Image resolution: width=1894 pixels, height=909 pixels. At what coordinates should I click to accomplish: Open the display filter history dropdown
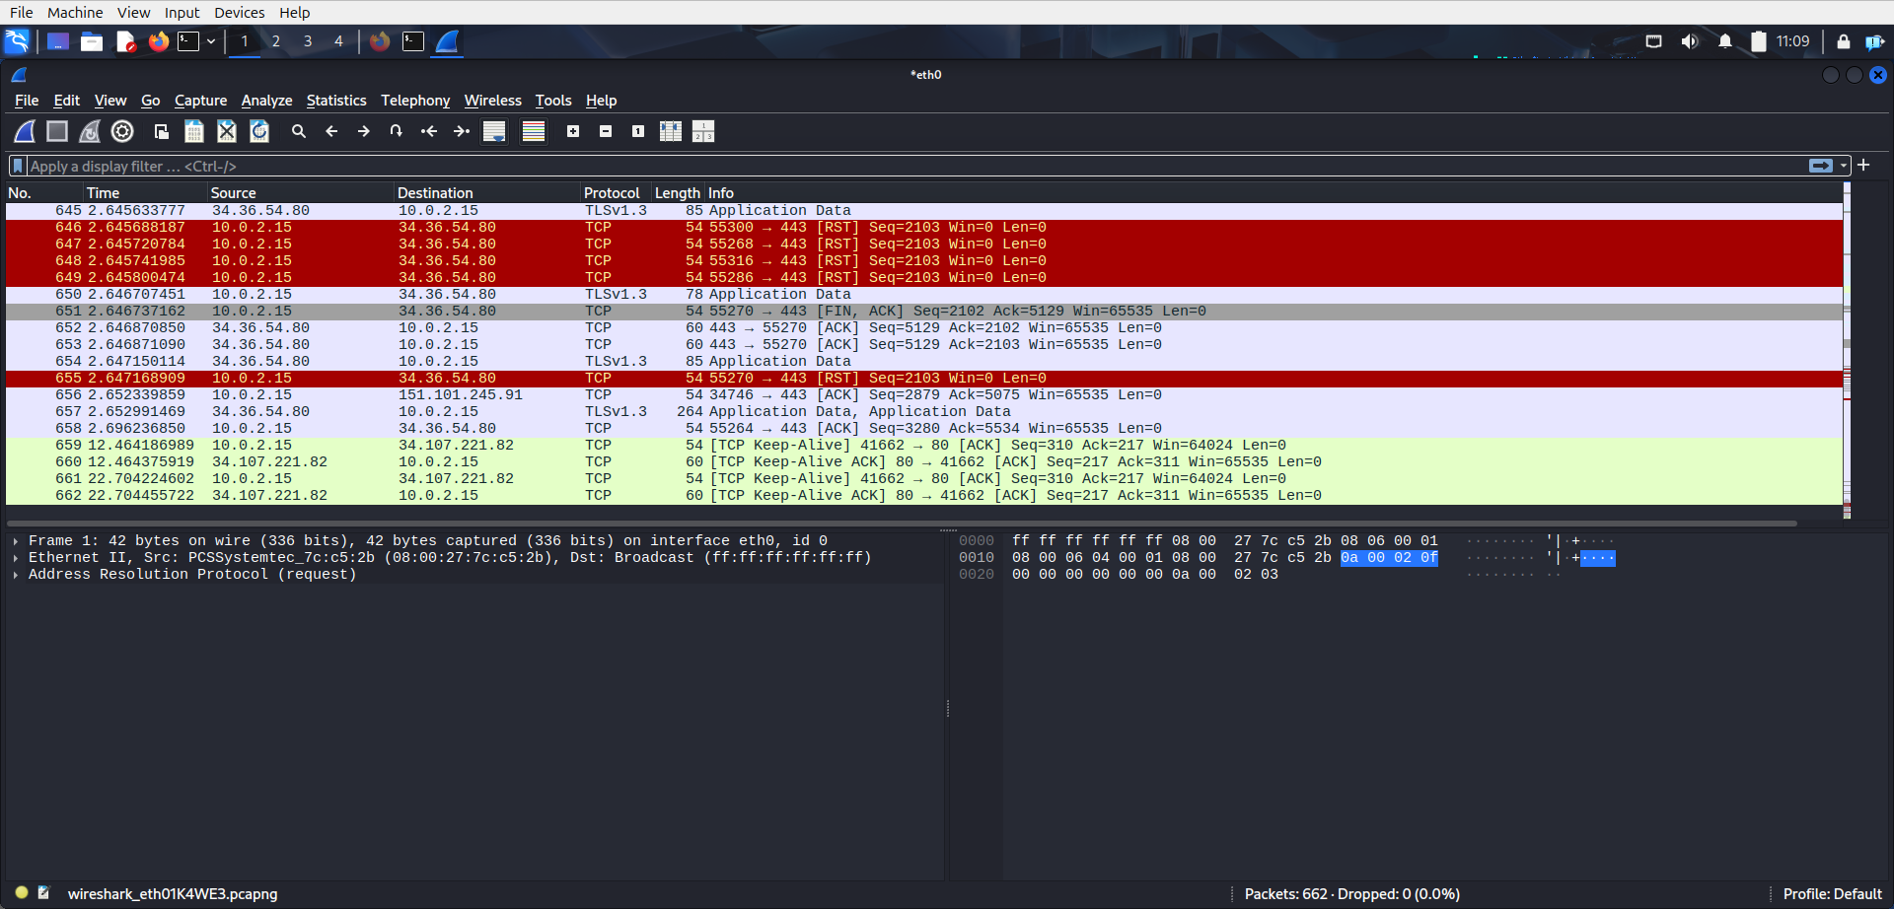(1844, 166)
